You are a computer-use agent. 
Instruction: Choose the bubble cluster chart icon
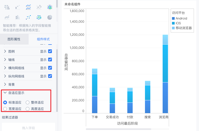(x=39, y=17)
